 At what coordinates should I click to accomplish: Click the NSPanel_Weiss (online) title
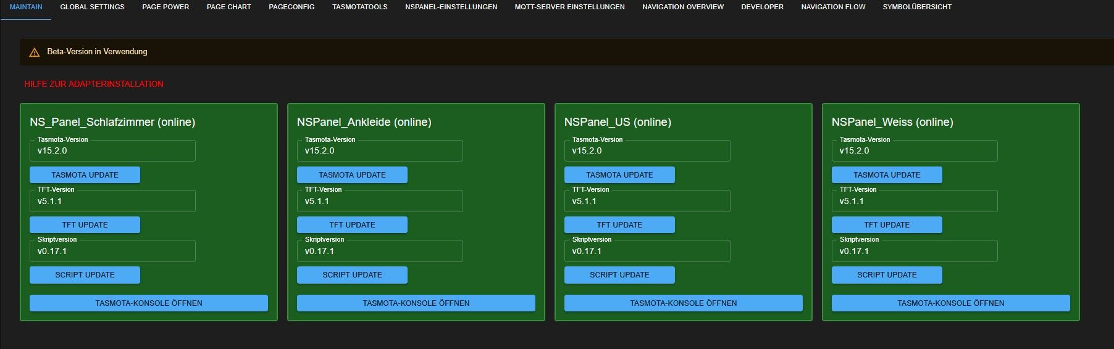coord(892,122)
